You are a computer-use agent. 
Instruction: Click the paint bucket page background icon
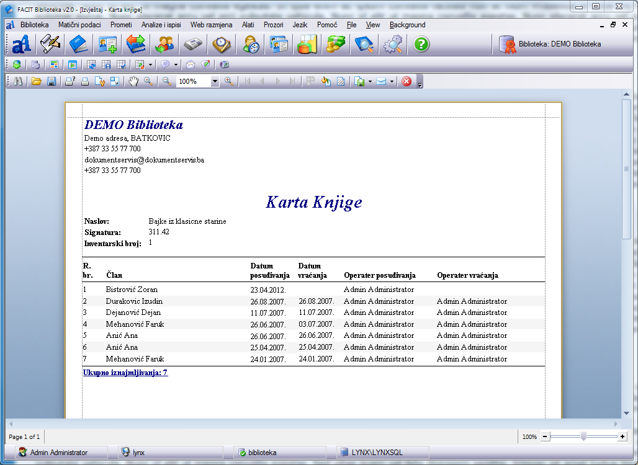click(325, 81)
